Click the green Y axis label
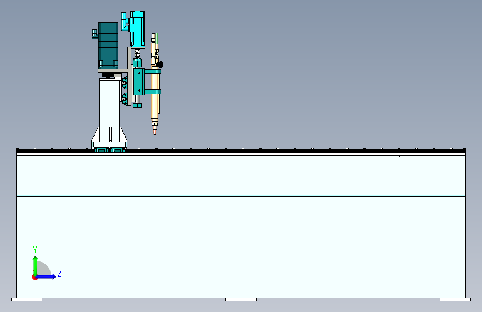This screenshot has width=482, height=312. pos(35,249)
